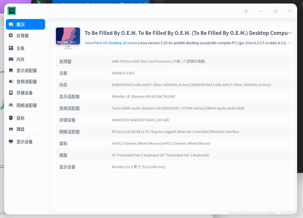Click the 鼠标 mouse icon

coord(11,118)
